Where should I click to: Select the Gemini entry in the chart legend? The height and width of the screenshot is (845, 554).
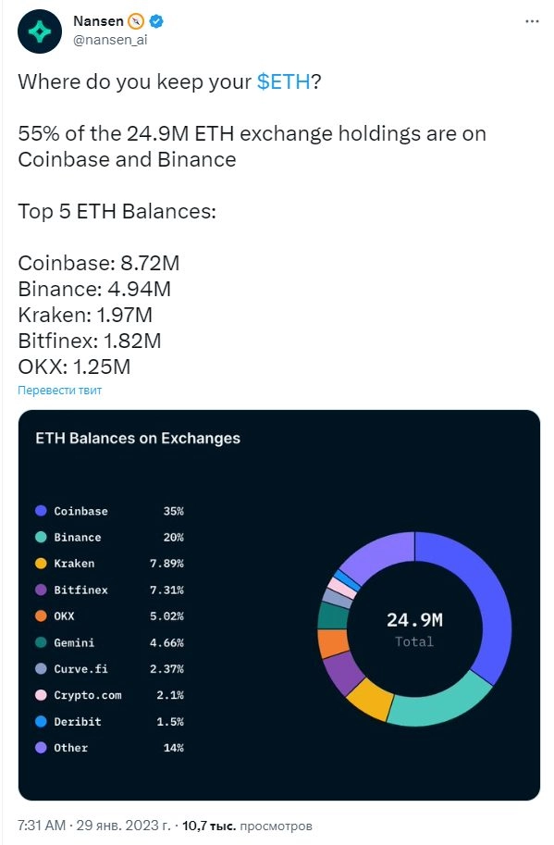(77, 642)
